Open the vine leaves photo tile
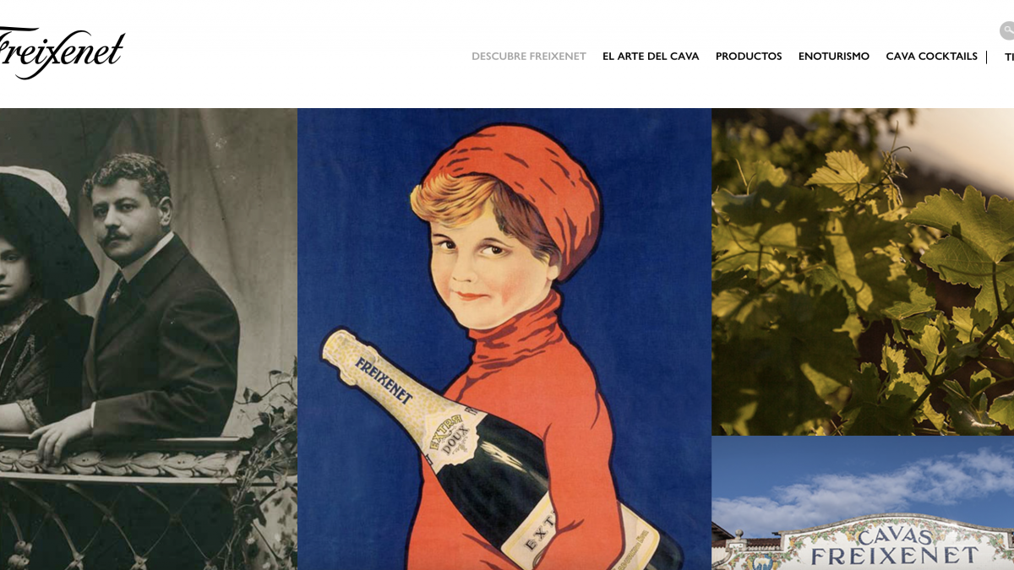Image resolution: width=1014 pixels, height=570 pixels. click(863, 271)
